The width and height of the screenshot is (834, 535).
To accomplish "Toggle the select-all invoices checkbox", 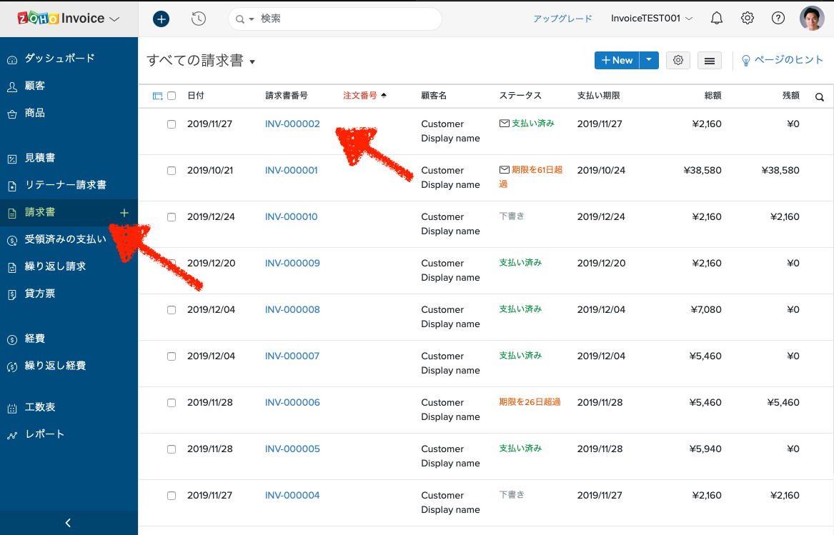I will pos(172,96).
